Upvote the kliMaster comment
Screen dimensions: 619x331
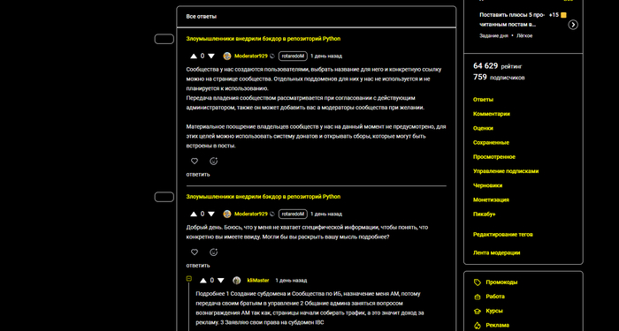(x=203, y=281)
